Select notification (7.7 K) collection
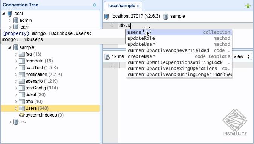Screen dimensions: 254x144 (44, 74)
